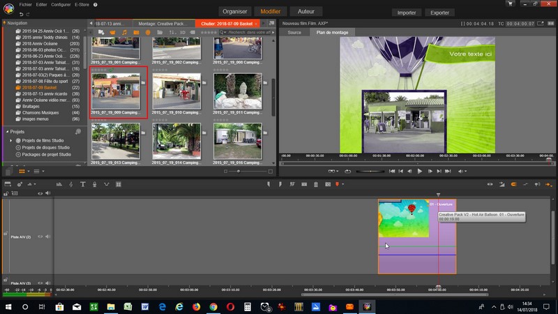
Task: Switch to the Organiser tab
Action: point(235,11)
